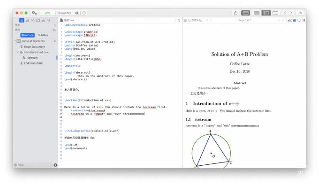Zoom out the PDF preview with minus
This screenshot has width=319, height=185.
[x=190, y=20]
